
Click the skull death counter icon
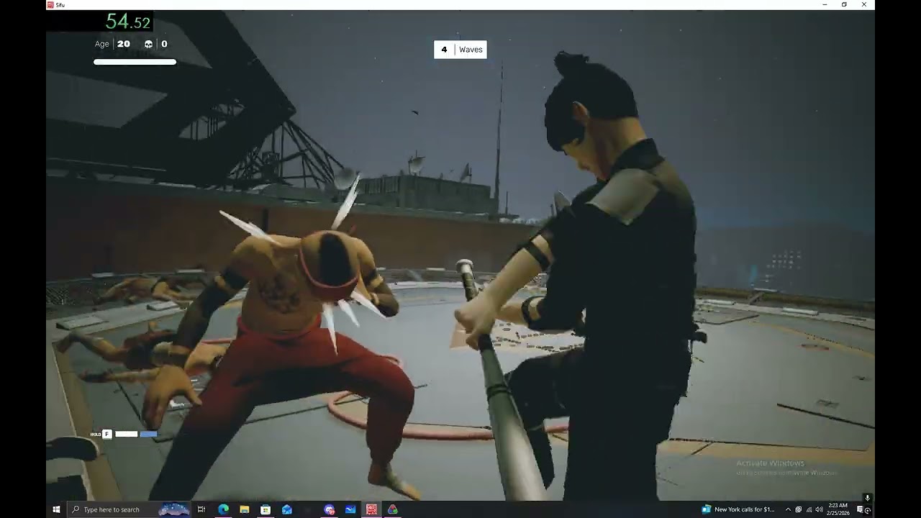pyautogui.click(x=148, y=44)
